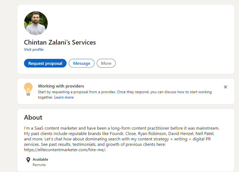Viewport: 239px width, 172px height.
Task: Click the location pin icon
Action: tap(28, 160)
